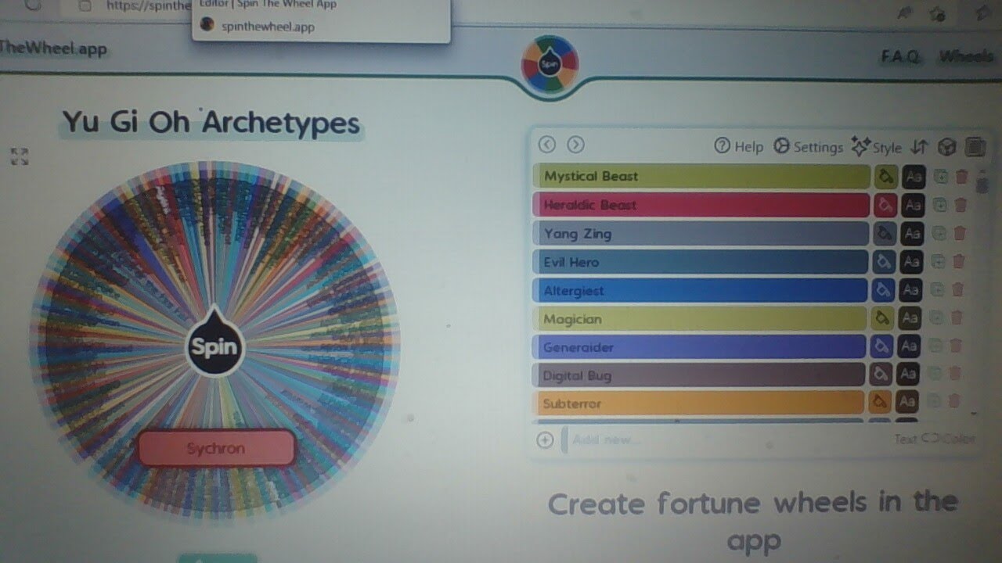Select the Subterror entry field
This screenshot has height=563, width=1002.
[699, 403]
